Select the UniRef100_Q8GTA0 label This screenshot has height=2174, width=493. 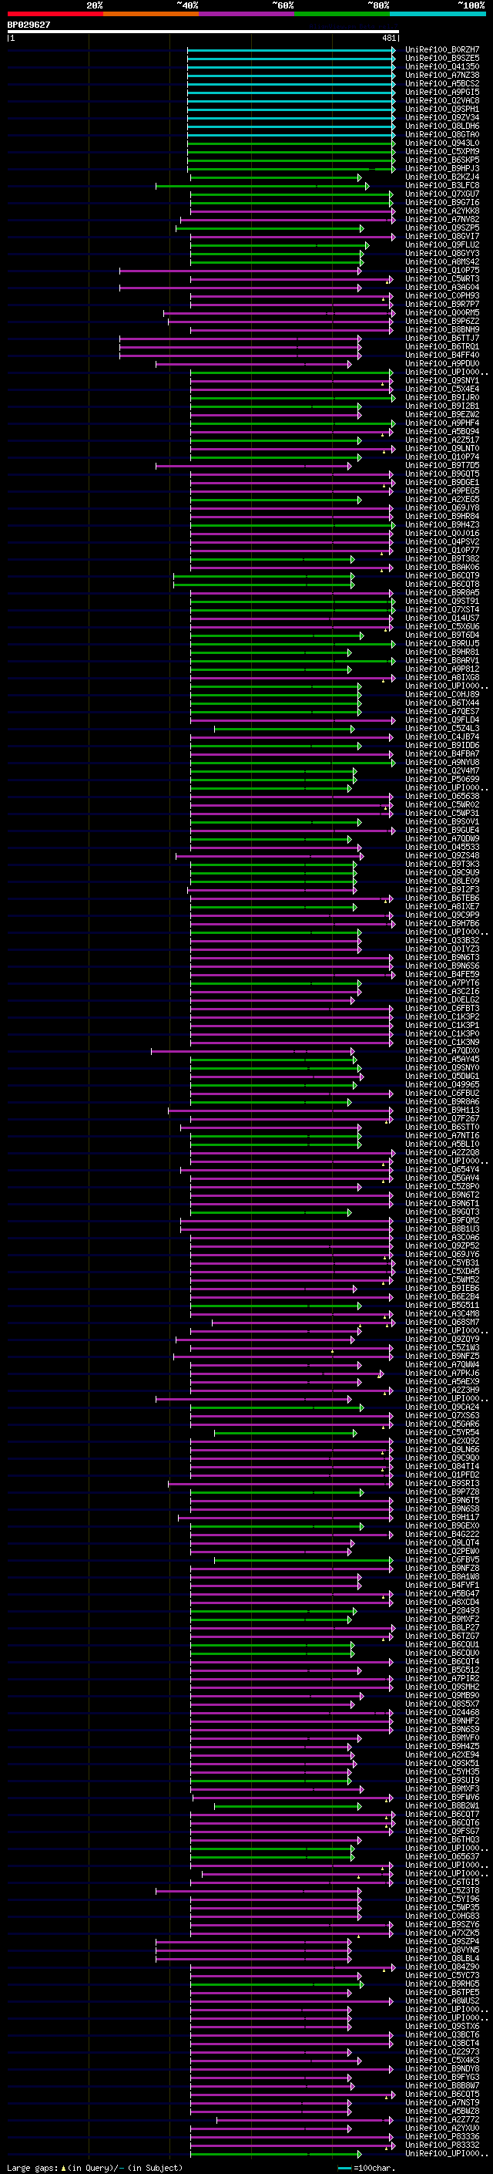click(x=442, y=134)
